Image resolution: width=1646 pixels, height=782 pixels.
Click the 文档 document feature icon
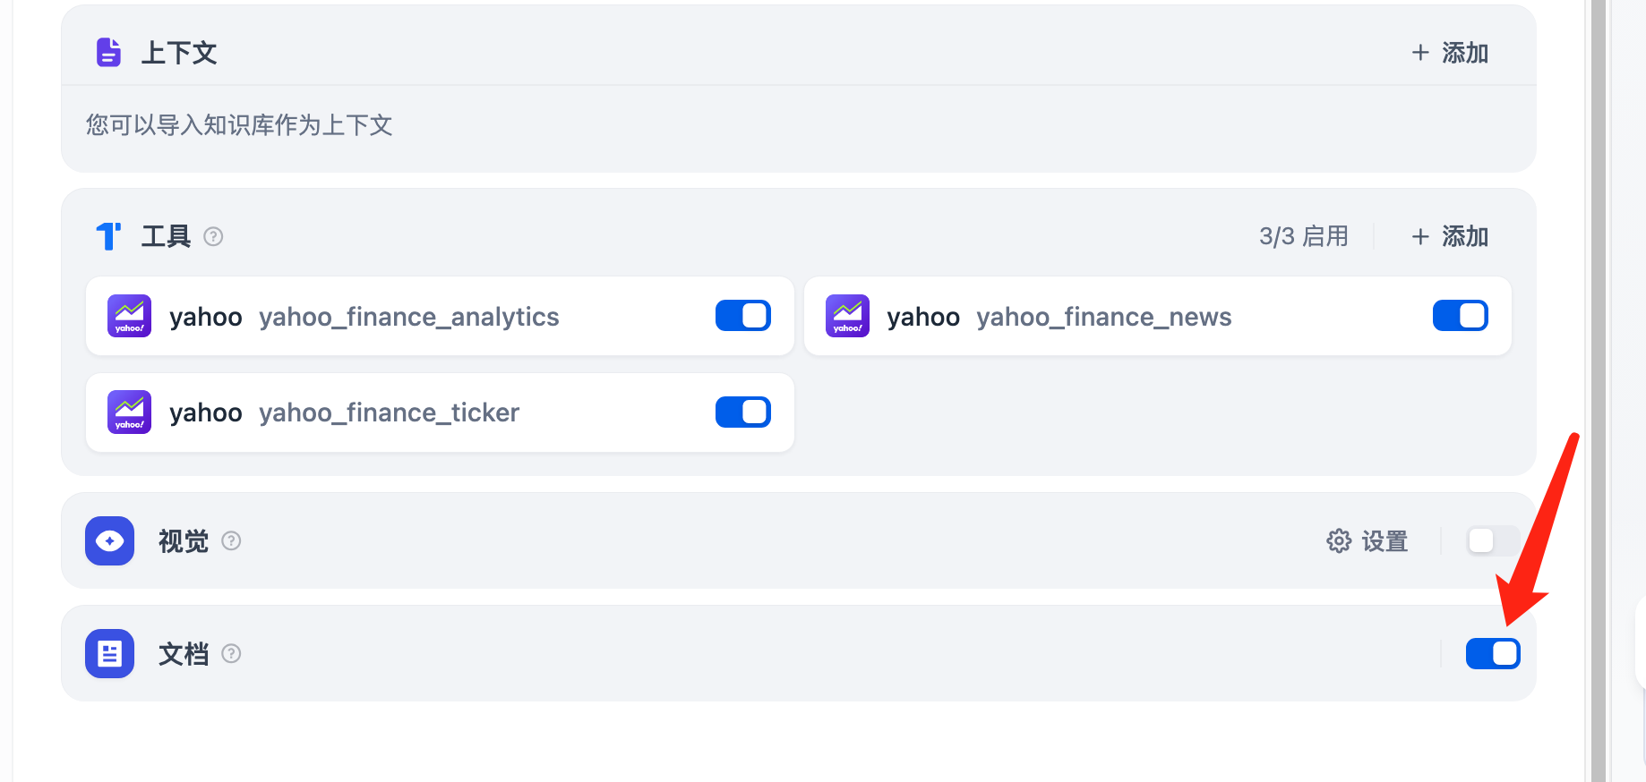[x=109, y=654]
